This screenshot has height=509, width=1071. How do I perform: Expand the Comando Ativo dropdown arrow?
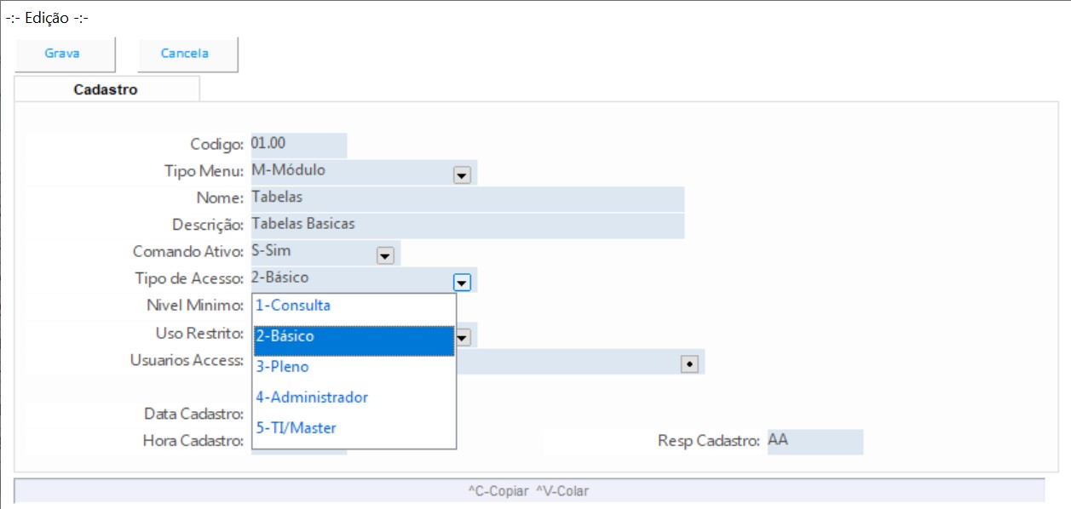pos(385,255)
